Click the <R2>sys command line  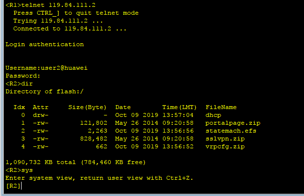pos(19,170)
